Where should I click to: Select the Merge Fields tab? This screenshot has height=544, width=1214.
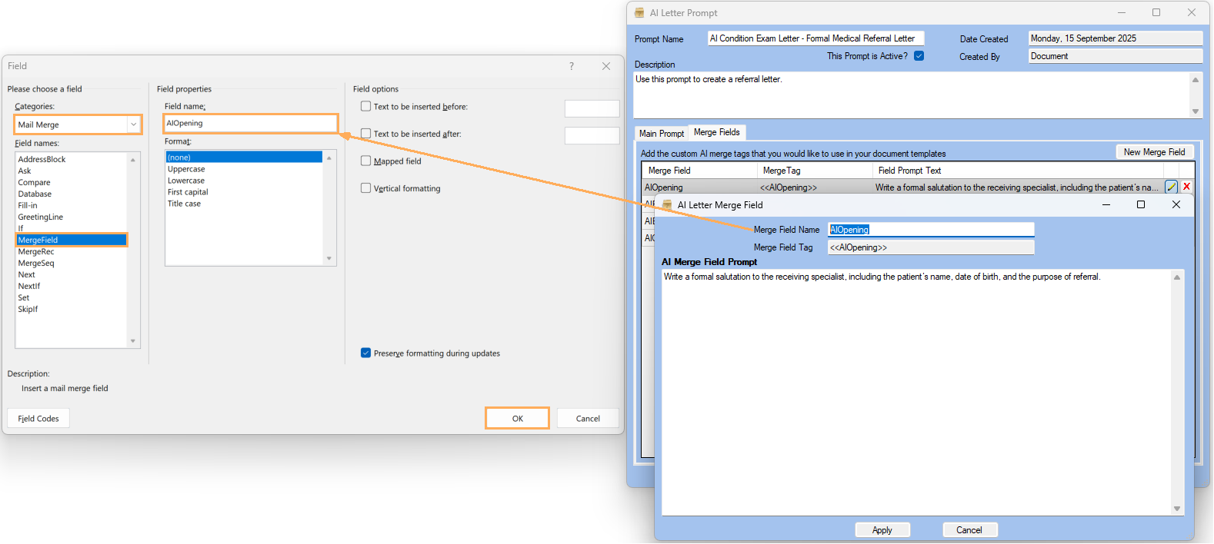(716, 132)
